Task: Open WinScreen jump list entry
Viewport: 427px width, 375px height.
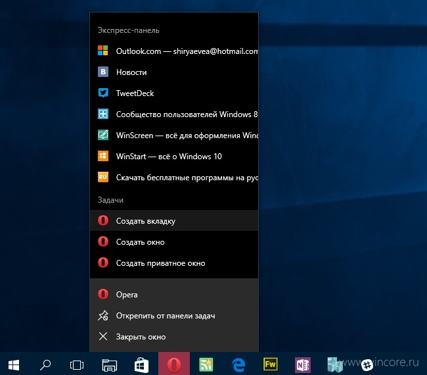Action: [x=174, y=136]
